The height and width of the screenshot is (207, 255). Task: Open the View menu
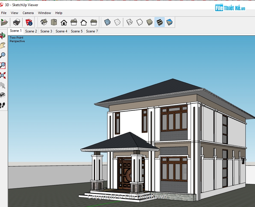point(14,13)
